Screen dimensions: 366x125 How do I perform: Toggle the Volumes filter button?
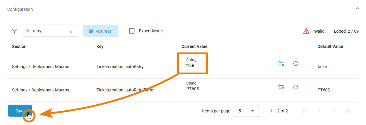[101, 31]
